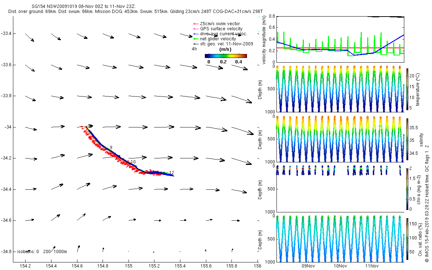Screen dimensions: 432x270
Task: Click the '150' tick on the Ox. sat. colorbar
Action: click(413, 224)
